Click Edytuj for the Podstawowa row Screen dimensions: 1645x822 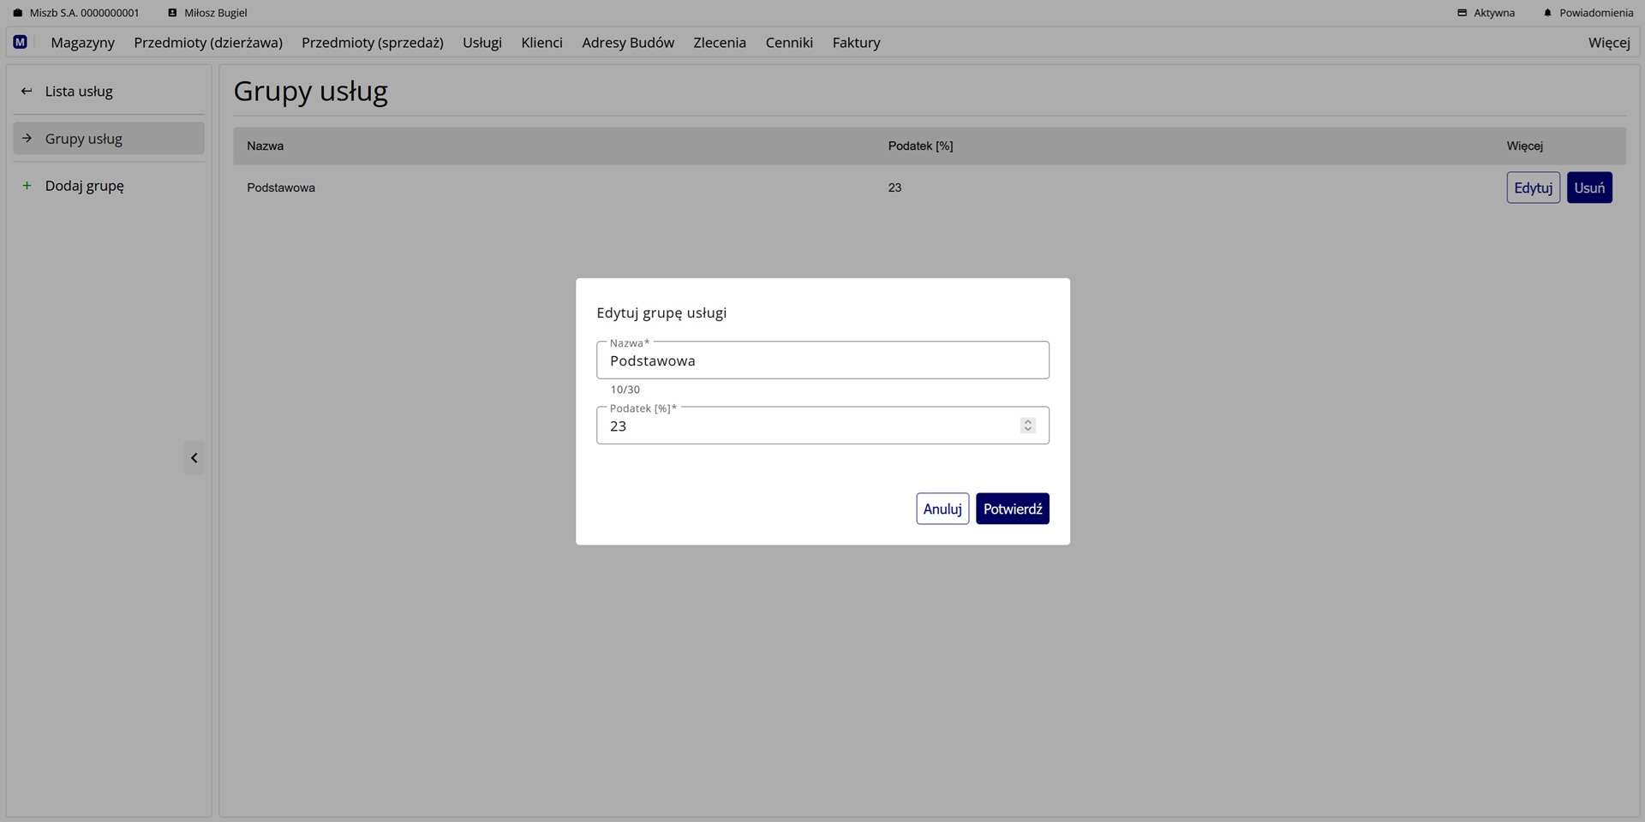click(x=1532, y=188)
